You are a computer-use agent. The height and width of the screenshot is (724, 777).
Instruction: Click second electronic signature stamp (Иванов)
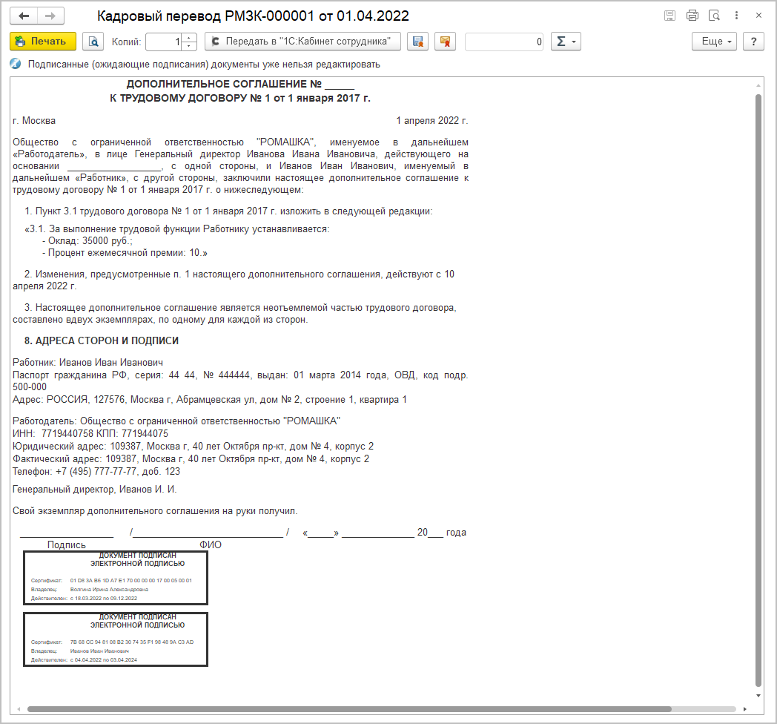116,639
